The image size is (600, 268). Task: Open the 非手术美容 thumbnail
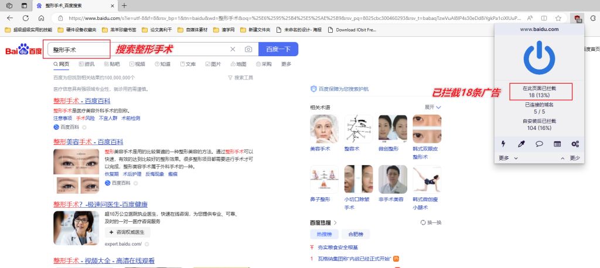click(393, 179)
